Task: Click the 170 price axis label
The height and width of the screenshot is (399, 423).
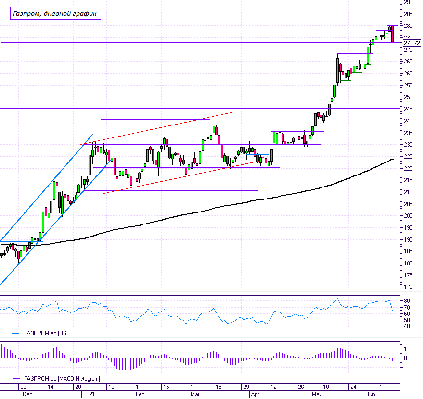Action: 408,287
